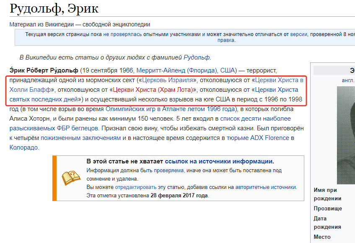Screen dimensions: 355x243
Task: Click the infobox label «Место»
Action: point(322,237)
